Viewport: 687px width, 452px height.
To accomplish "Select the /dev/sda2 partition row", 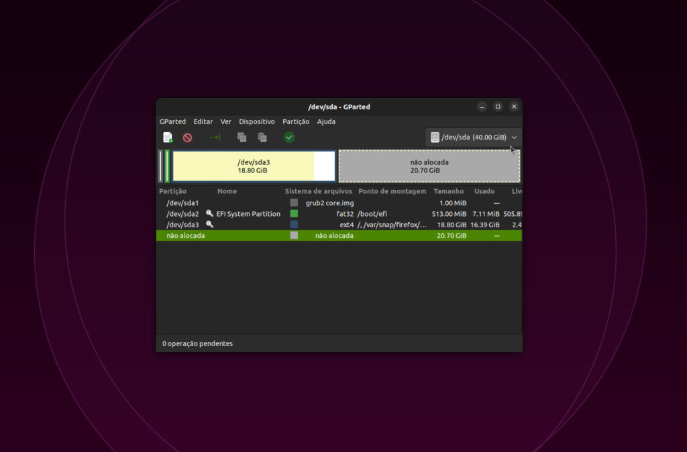I will coord(339,214).
